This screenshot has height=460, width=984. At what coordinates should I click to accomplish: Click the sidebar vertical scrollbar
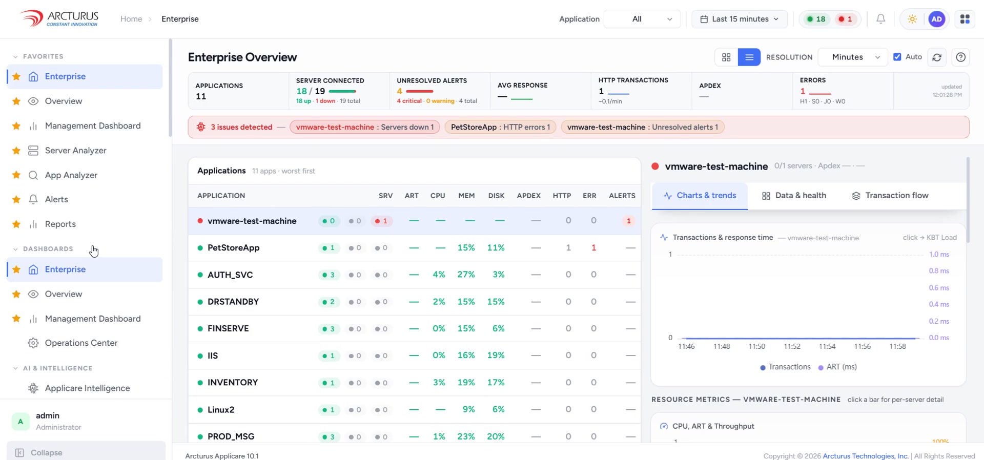click(170, 88)
